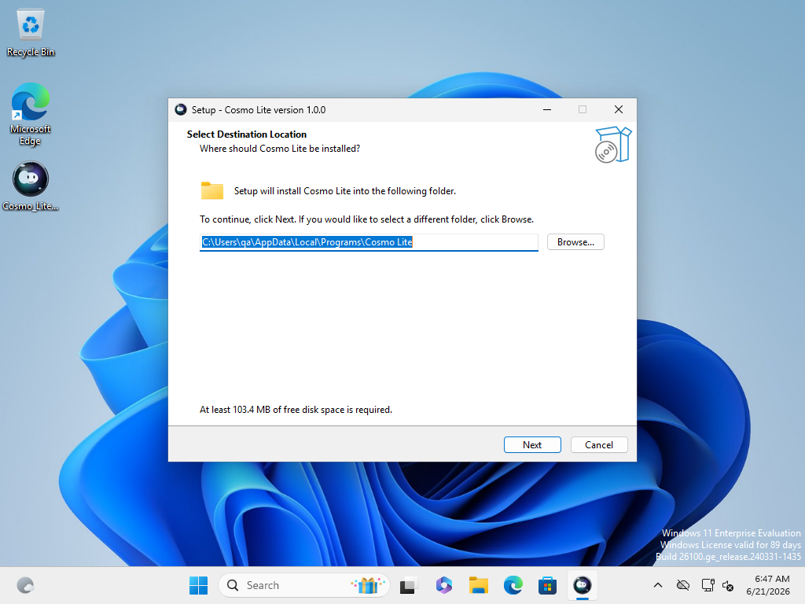Click the gift icon in the search box
This screenshot has height=604, width=805.
pos(368,585)
